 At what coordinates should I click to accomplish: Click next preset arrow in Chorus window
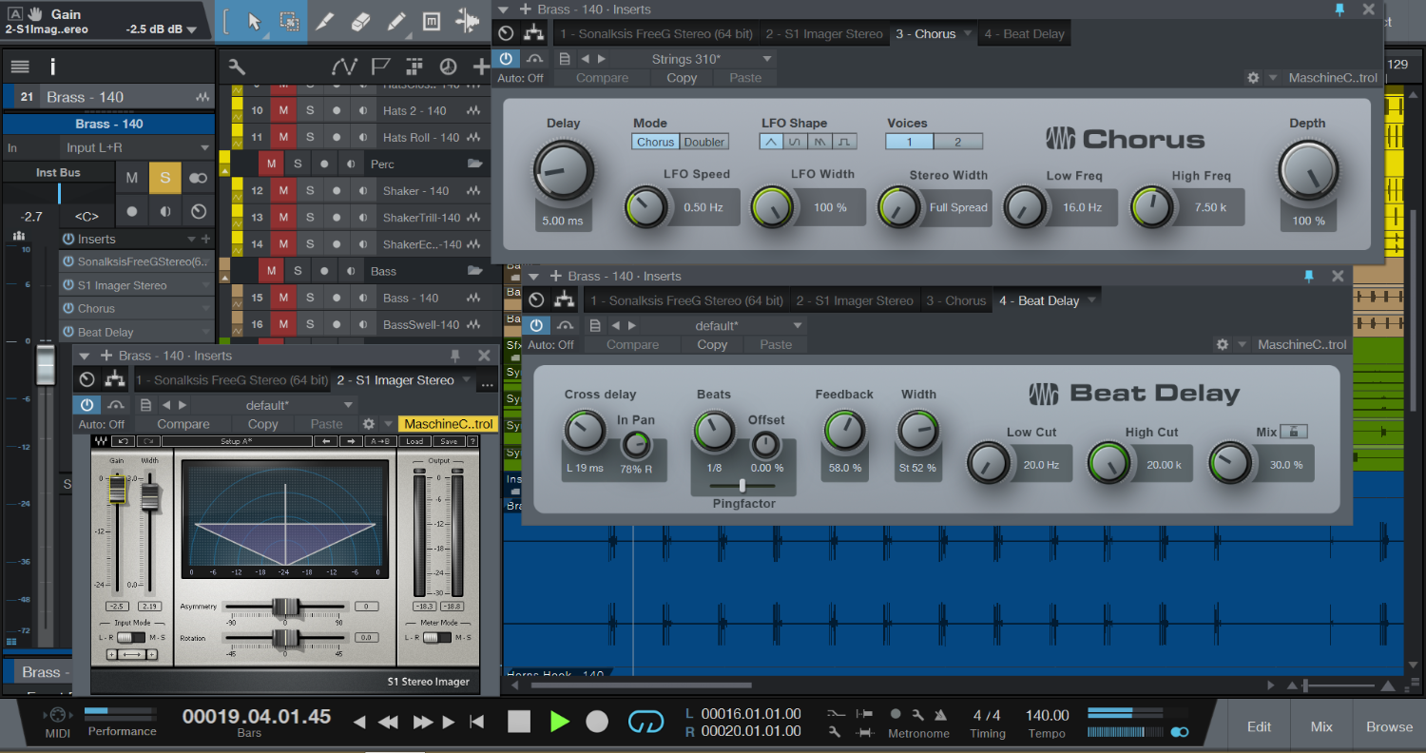click(602, 59)
